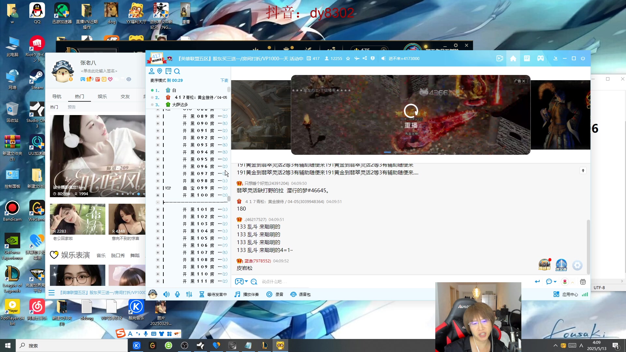Click the hamburger menu icon at bottom-left
Viewport: 626px width, 352px height.
(x=52, y=293)
